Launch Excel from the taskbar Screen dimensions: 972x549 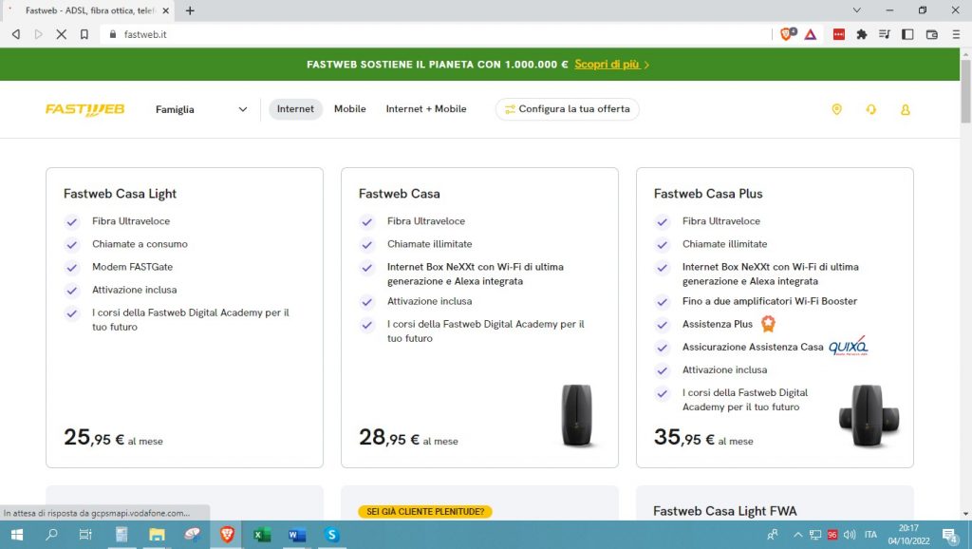click(260, 535)
